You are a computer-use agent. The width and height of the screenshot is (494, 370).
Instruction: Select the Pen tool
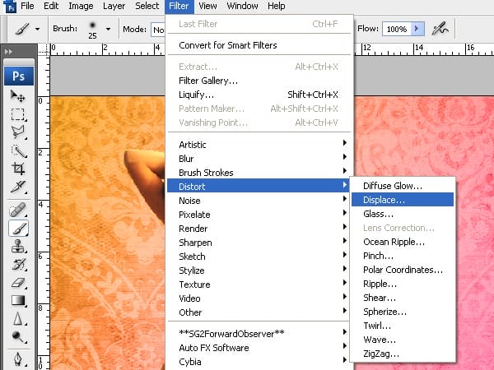(18, 358)
